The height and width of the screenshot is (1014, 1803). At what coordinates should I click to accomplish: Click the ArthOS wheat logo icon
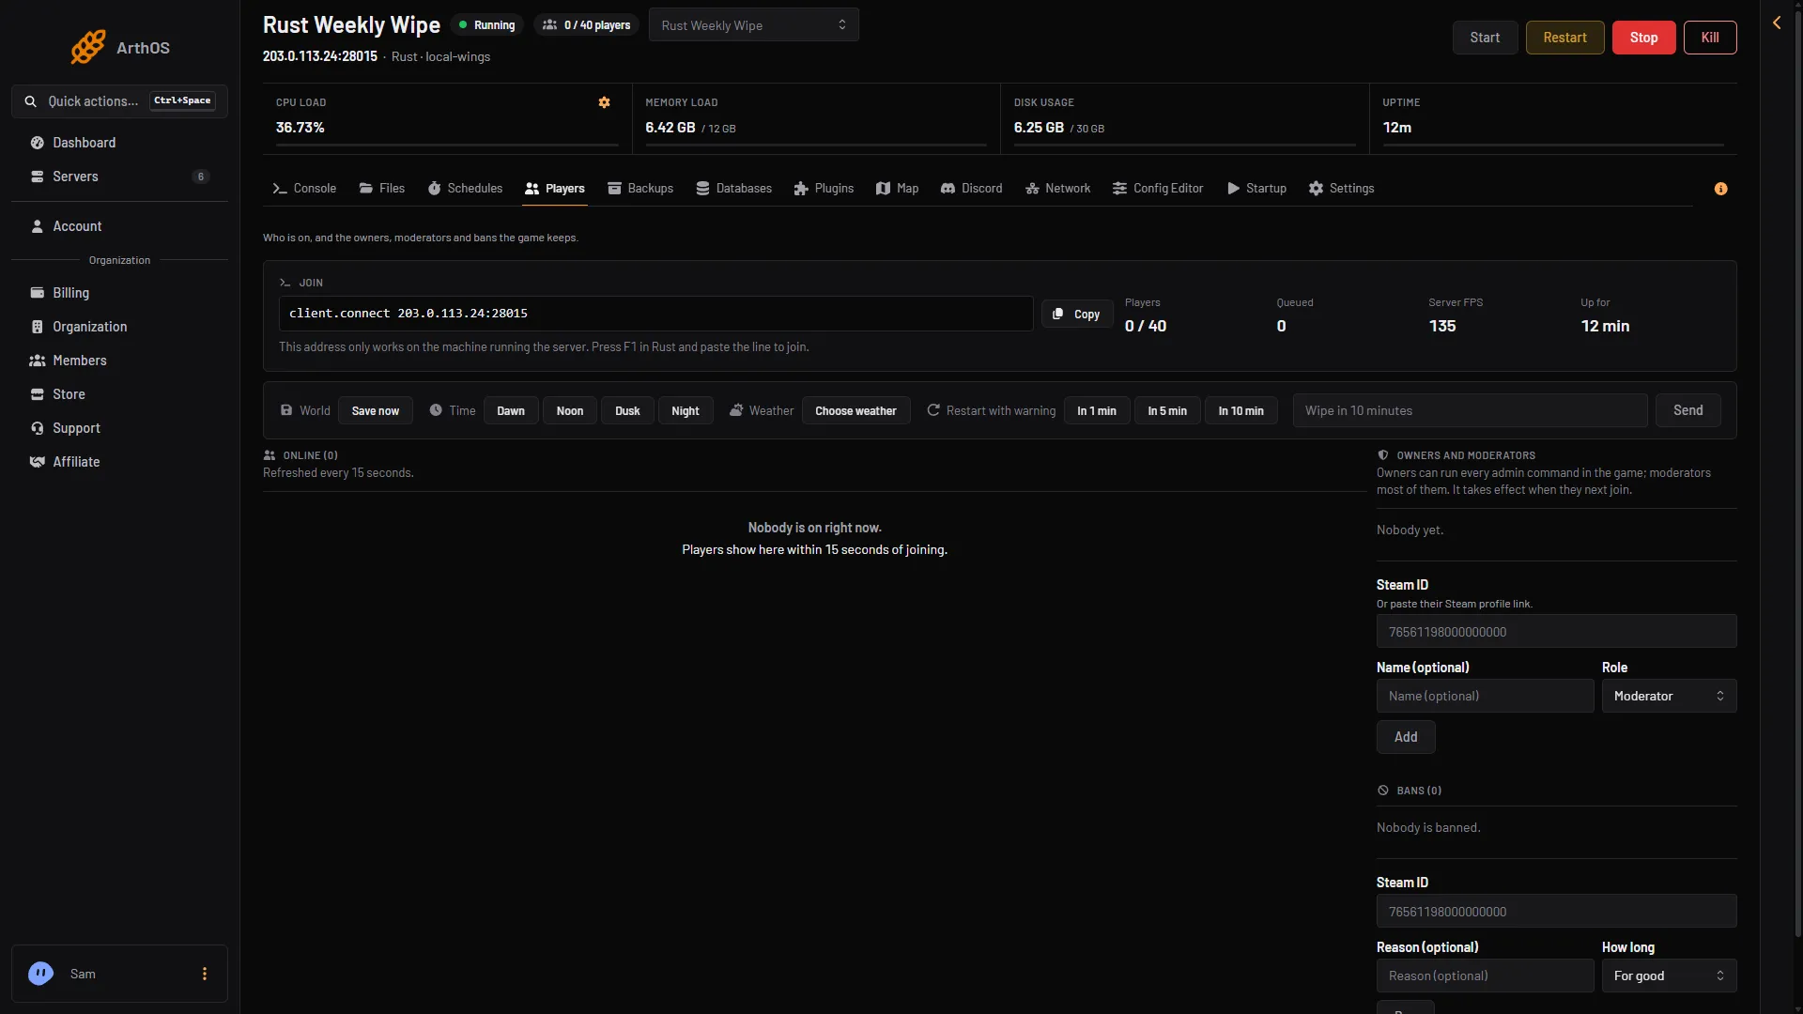(x=88, y=47)
